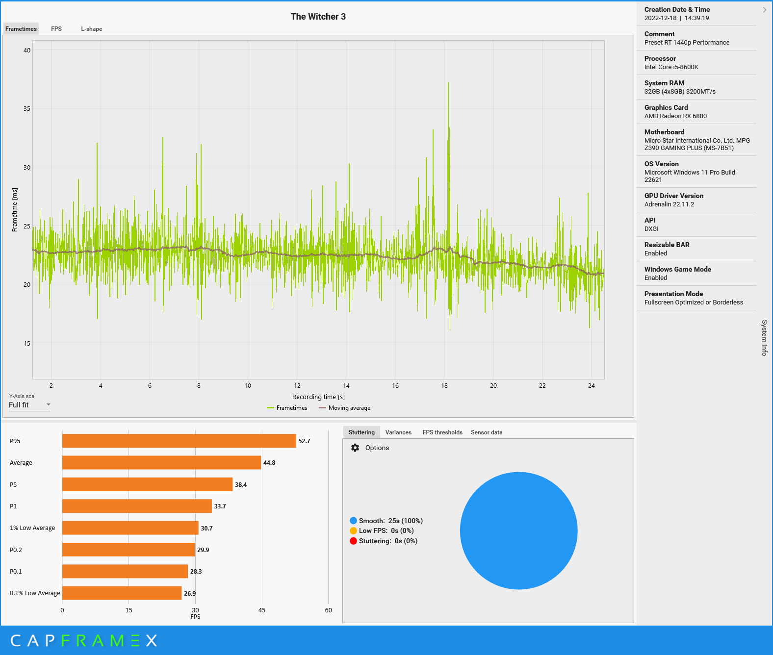
Task: Toggle Moving average legend series
Action: [344, 408]
